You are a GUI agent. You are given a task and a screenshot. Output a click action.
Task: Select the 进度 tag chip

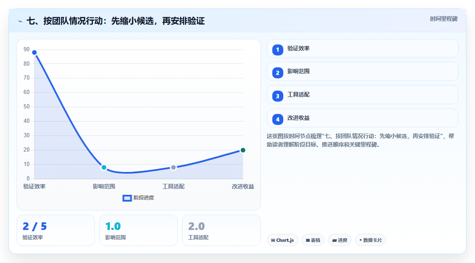[x=340, y=240]
